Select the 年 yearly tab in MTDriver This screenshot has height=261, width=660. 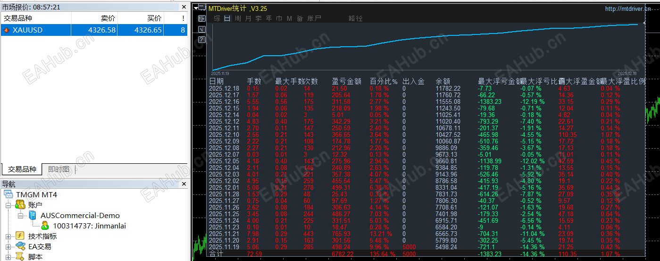pos(269,18)
